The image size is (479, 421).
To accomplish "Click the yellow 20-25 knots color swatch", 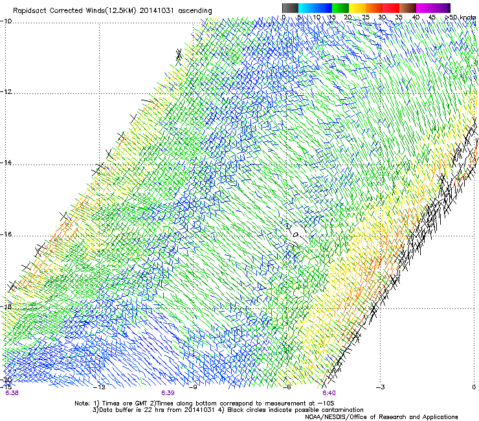I will (x=357, y=8).
